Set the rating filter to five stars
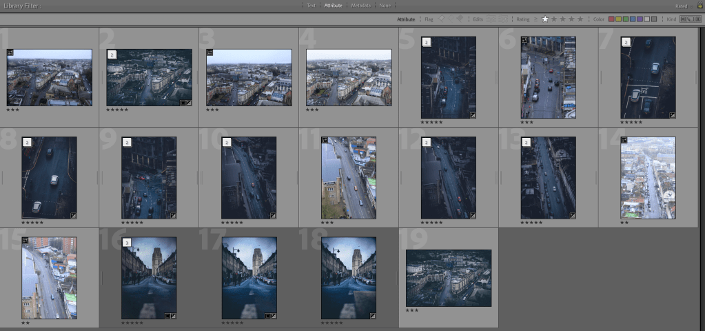This screenshot has height=331, width=705. coord(580,19)
